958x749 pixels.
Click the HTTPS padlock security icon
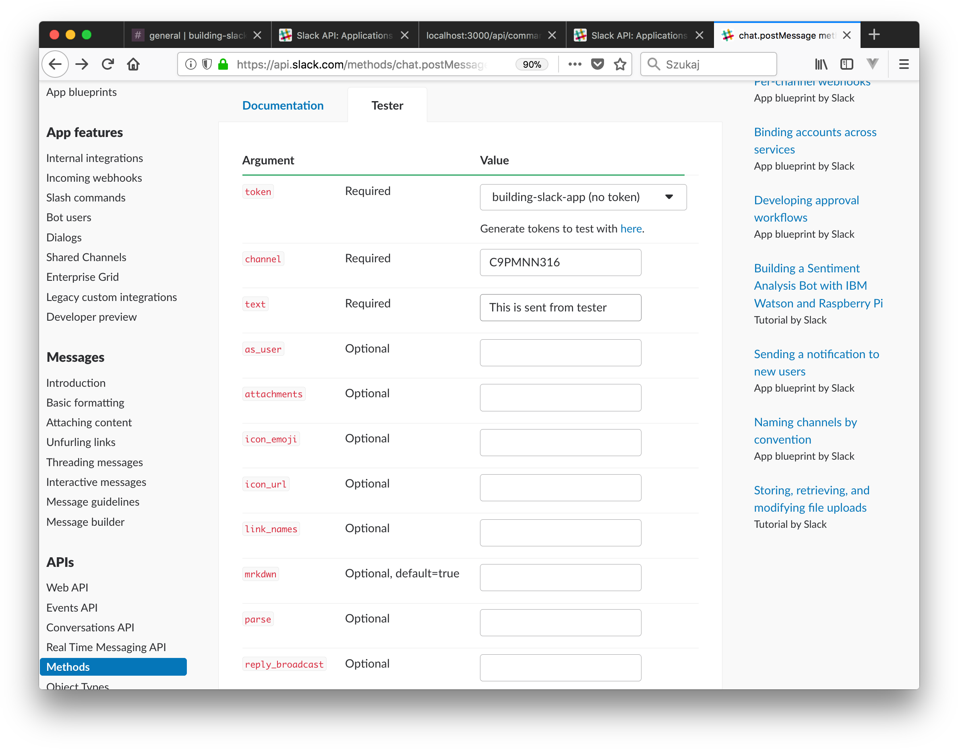(x=223, y=64)
